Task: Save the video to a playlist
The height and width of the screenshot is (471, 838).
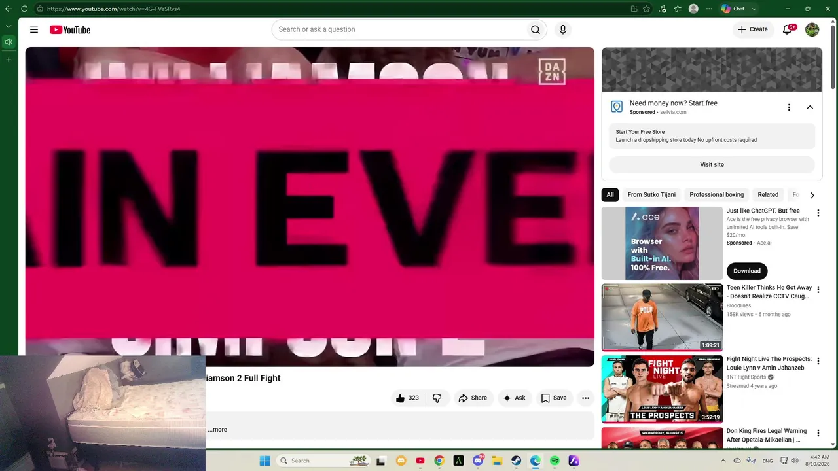Action: tap(554, 398)
